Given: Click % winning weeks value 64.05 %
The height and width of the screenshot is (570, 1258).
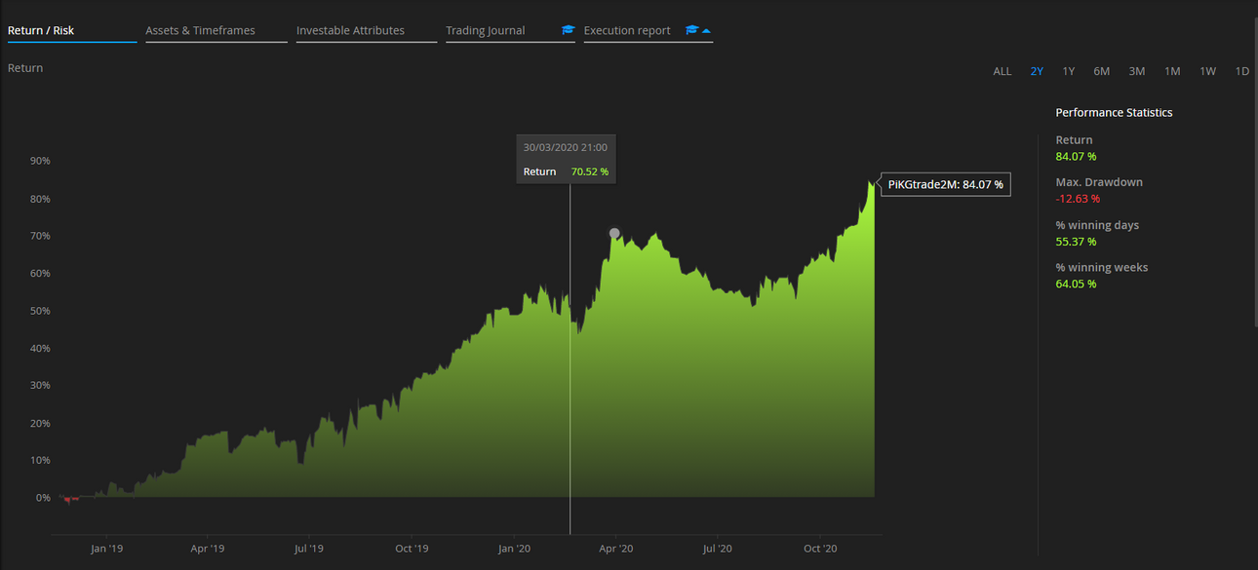Looking at the screenshot, I should 1077,284.
